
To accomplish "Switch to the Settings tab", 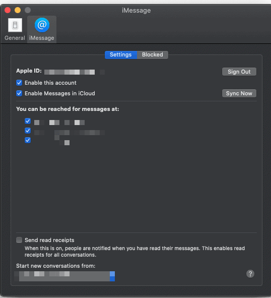I will pyautogui.click(x=121, y=55).
